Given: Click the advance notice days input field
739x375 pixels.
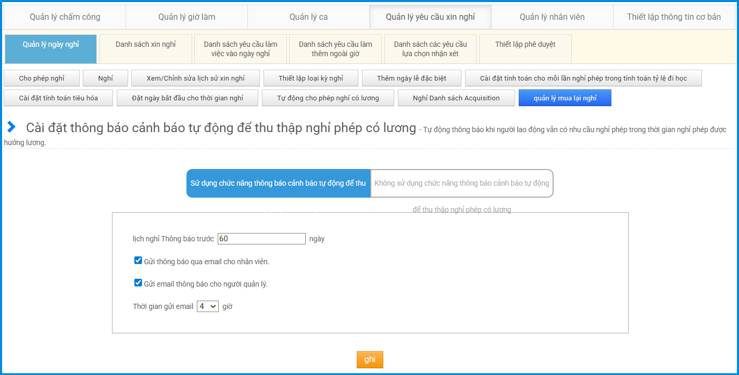Looking at the screenshot, I should coord(261,239).
